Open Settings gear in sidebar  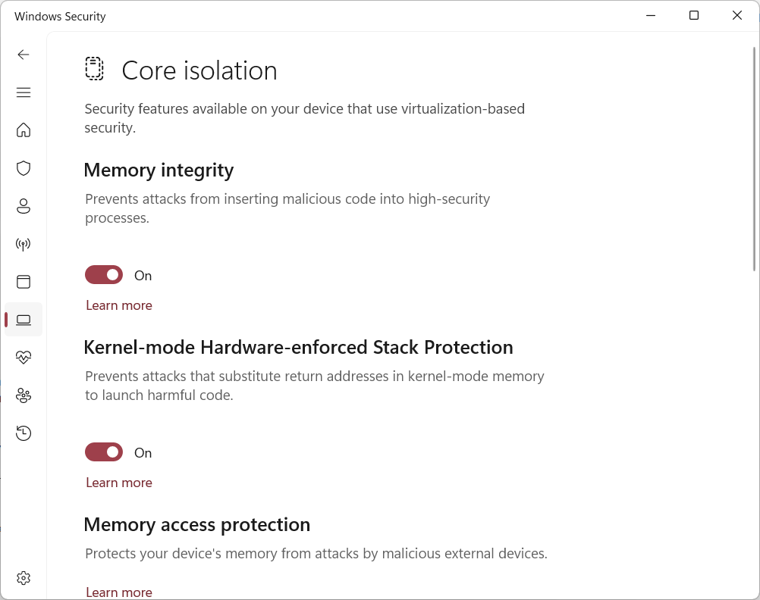click(x=24, y=578)
